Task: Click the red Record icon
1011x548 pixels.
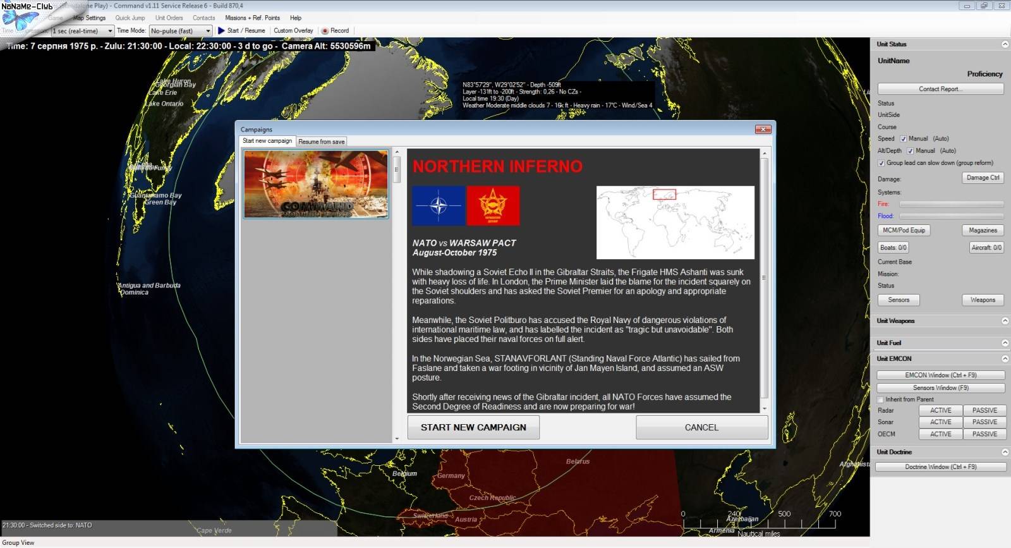Action: 325,30
